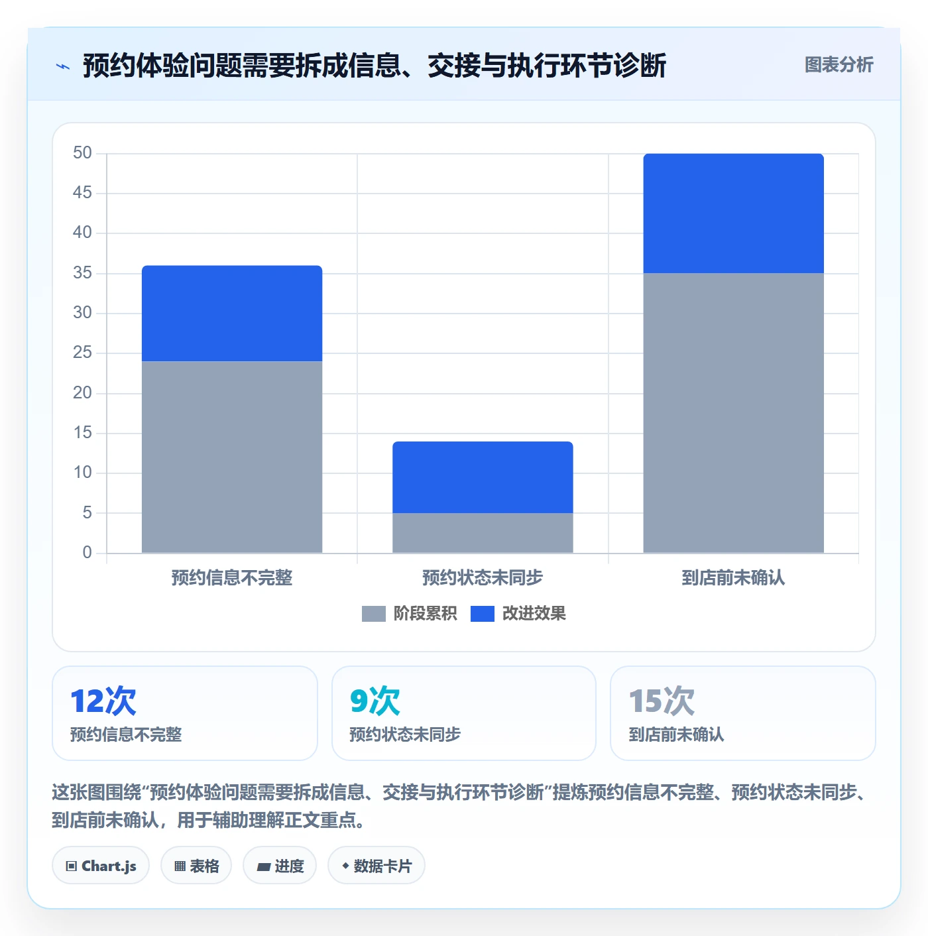Select the blue bar segment for 预约信息不完整
Viewport: 928px width, 936px height.
(232, 314)
